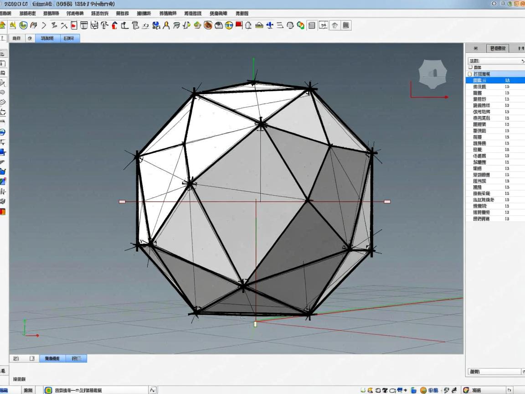This screenshot has width=525, height=394.
Task: Click the red flag icon in the top toolbar
Action: click(239, 25)
